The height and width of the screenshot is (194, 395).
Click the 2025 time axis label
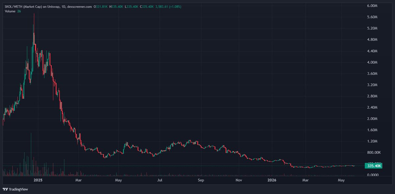[38, 180]
